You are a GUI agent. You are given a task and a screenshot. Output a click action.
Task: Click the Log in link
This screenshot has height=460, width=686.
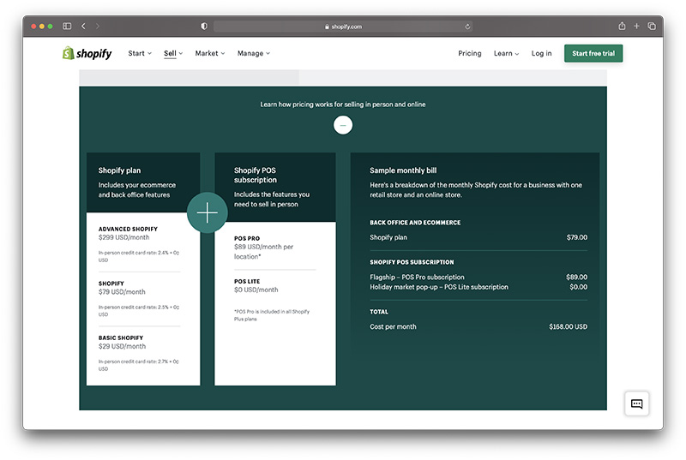[541, 53]
